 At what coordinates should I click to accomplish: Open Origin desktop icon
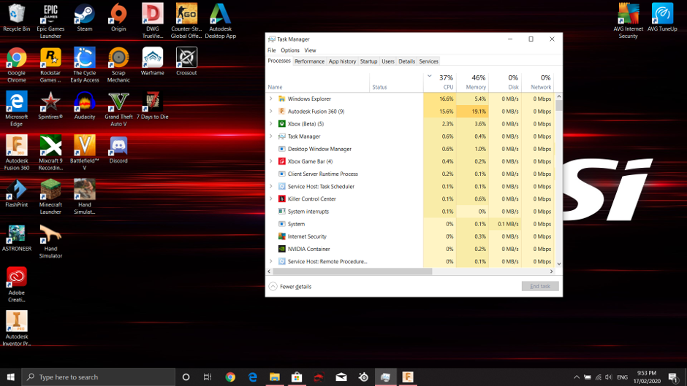pos(118,18)
